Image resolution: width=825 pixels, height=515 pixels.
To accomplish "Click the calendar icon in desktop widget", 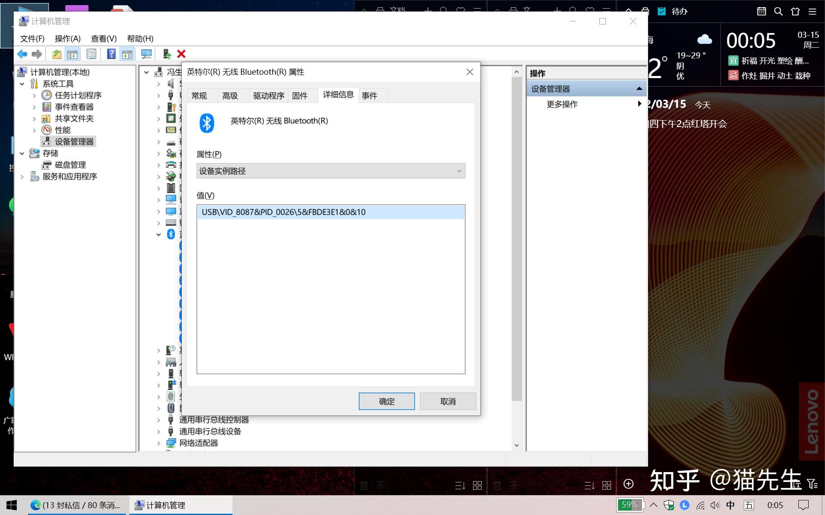I will pyautogui.click(x=761, y=11).
